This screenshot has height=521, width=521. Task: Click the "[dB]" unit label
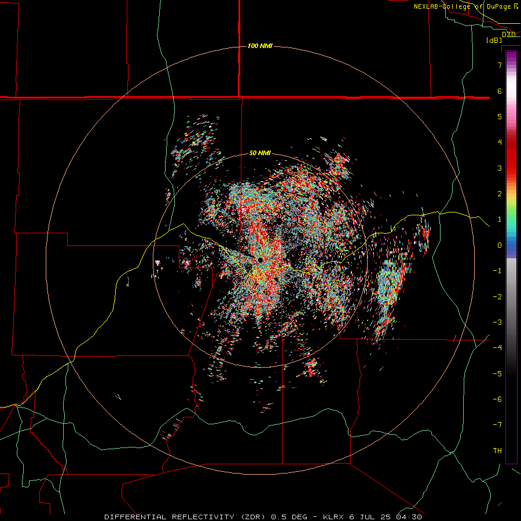tap(494, 41)
